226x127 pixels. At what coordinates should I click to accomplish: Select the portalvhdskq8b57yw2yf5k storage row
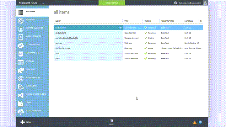(128, 38)
